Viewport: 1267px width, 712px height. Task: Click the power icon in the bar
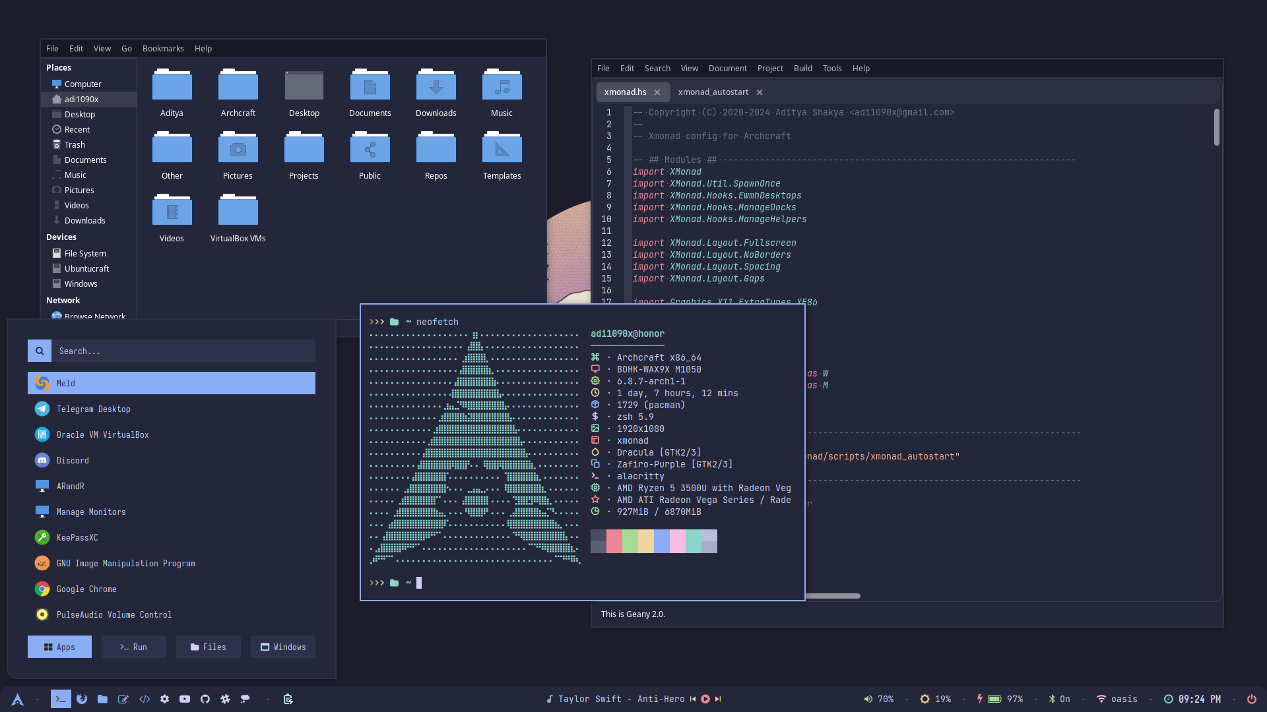[1251, 699]
